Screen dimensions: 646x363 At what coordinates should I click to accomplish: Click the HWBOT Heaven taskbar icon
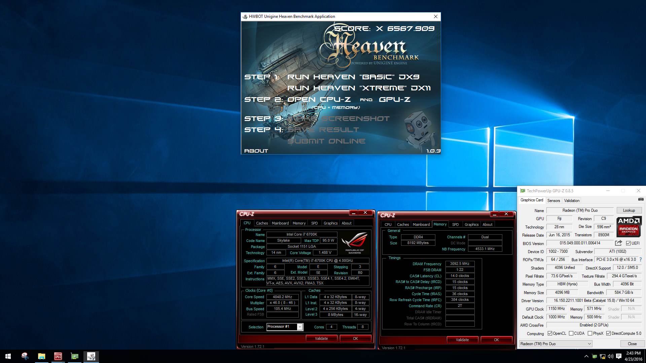point(91,356)
